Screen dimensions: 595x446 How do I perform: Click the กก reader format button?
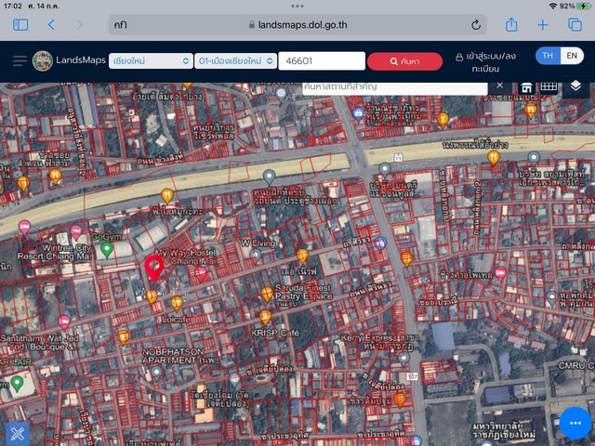[120, 25]
